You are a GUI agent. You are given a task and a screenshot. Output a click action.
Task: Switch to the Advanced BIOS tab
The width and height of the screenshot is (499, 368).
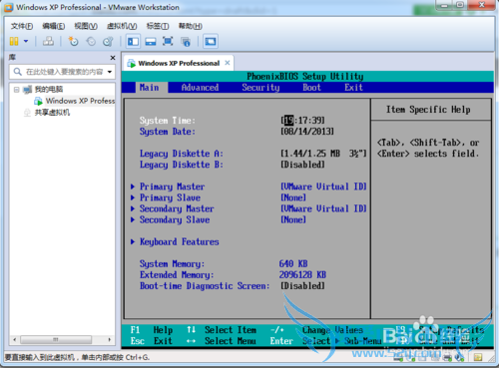pos(200,88)
